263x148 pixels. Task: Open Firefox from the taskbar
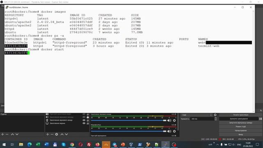97,144
